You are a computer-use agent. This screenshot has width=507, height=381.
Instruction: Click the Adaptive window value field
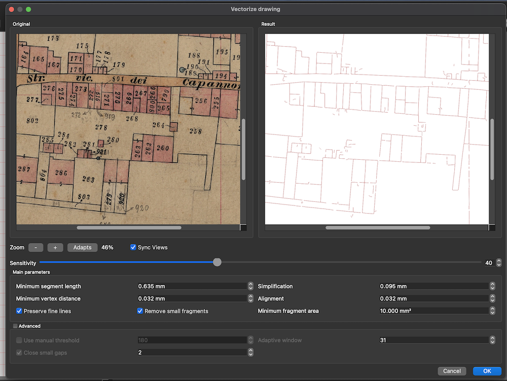click(x=434, y=340)
